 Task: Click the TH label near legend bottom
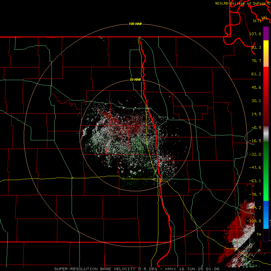click(x=259, y=235)
